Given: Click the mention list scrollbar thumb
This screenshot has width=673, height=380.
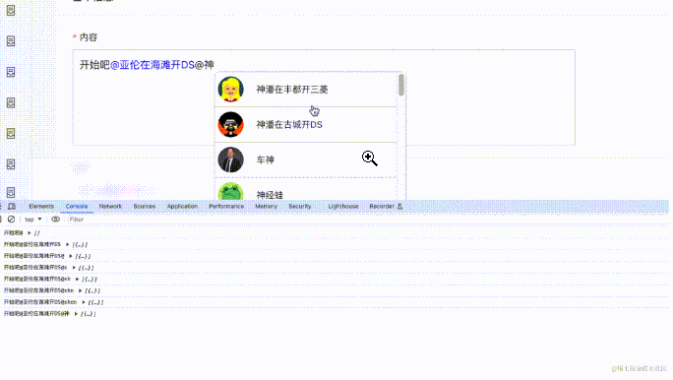Looking at the screenshot, I should tap(401, 85).
